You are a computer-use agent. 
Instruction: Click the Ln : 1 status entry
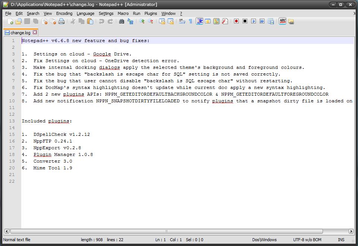click(x=161, y=240)
